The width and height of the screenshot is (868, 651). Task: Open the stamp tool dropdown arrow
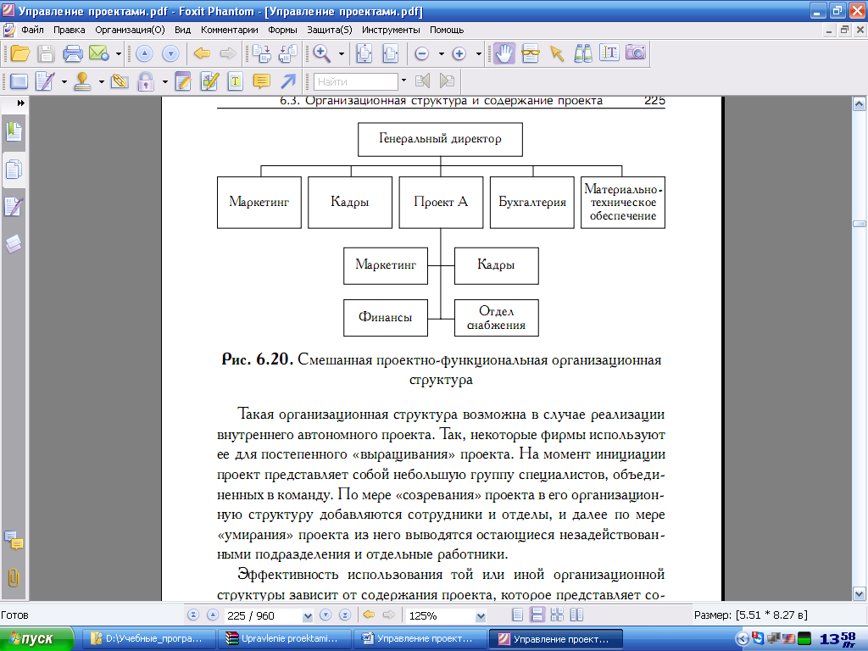point(102,82)
